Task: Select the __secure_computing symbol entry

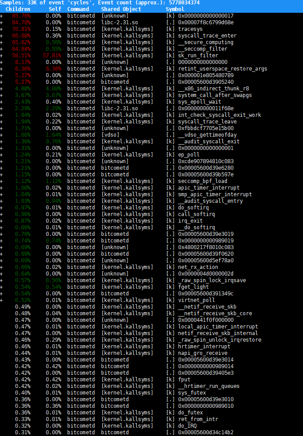Action: (205, 42)
